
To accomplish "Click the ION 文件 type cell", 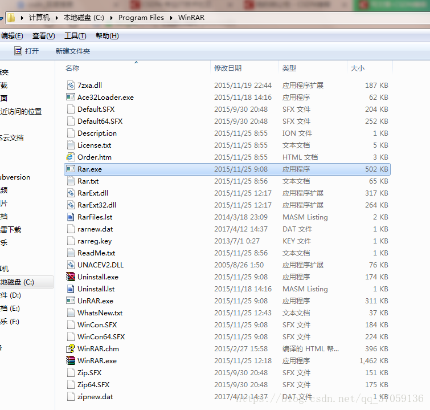I will (297, 133).
